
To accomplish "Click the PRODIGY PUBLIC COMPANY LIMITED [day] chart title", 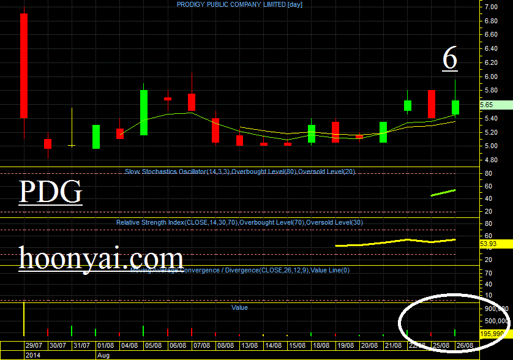I will (239, 4).
